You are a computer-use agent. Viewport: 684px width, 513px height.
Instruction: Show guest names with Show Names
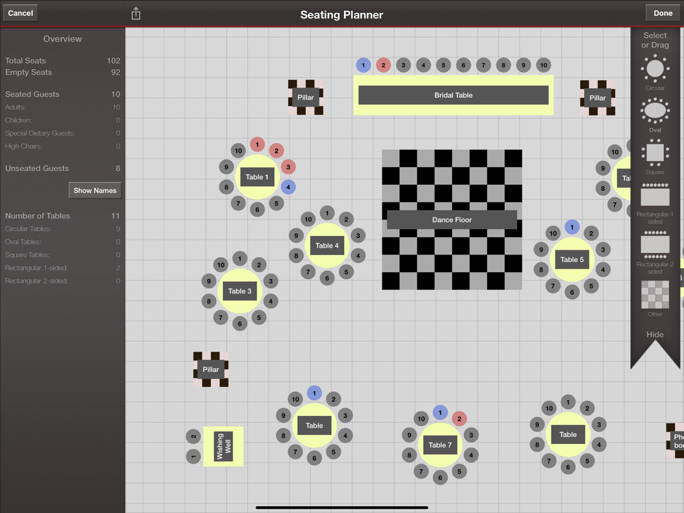[x=94, y=191]
